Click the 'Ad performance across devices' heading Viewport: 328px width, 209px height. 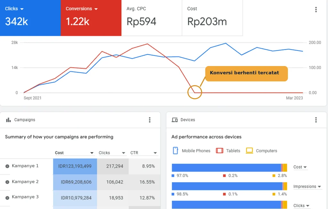(206, 137)
